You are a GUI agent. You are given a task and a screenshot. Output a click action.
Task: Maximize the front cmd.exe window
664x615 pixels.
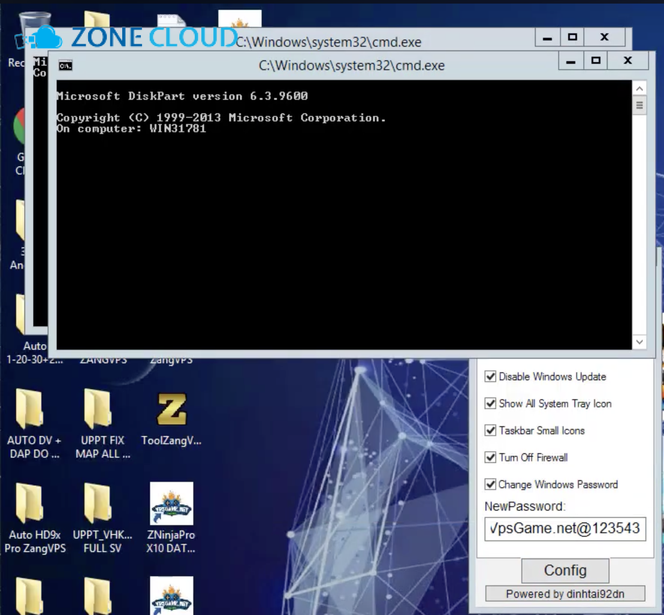pyautogui.click(x=596, y=61)
